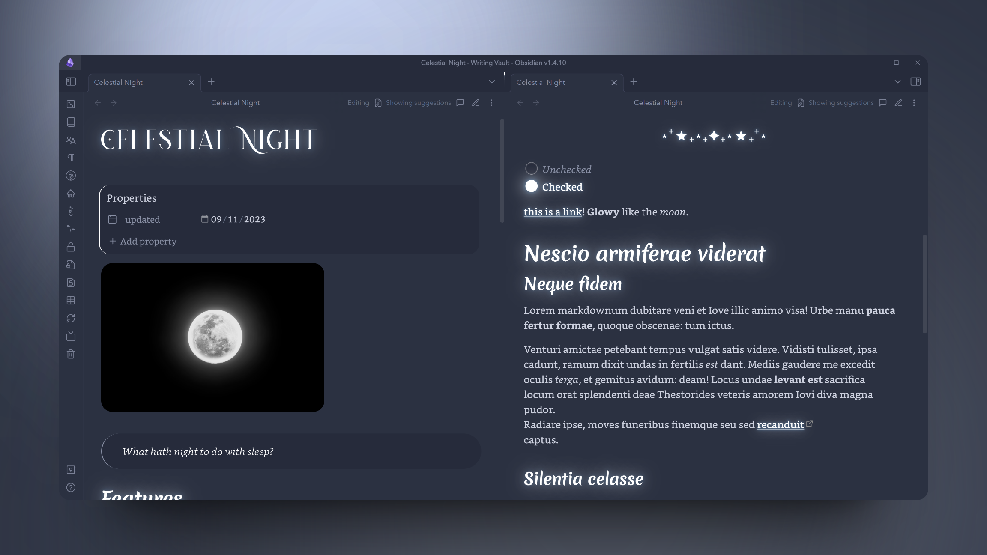Follow the recanduit external link
This screenshot has width=987, height=555.
click(x=780, y=424)
